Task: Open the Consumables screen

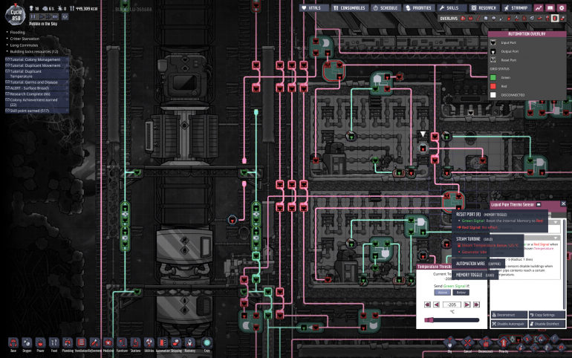Action: pos(348,8)
